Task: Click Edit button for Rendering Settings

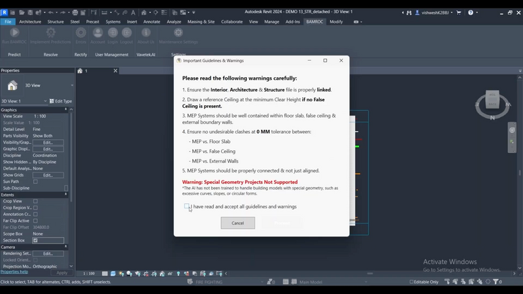Action: click(x=48, y=253)
